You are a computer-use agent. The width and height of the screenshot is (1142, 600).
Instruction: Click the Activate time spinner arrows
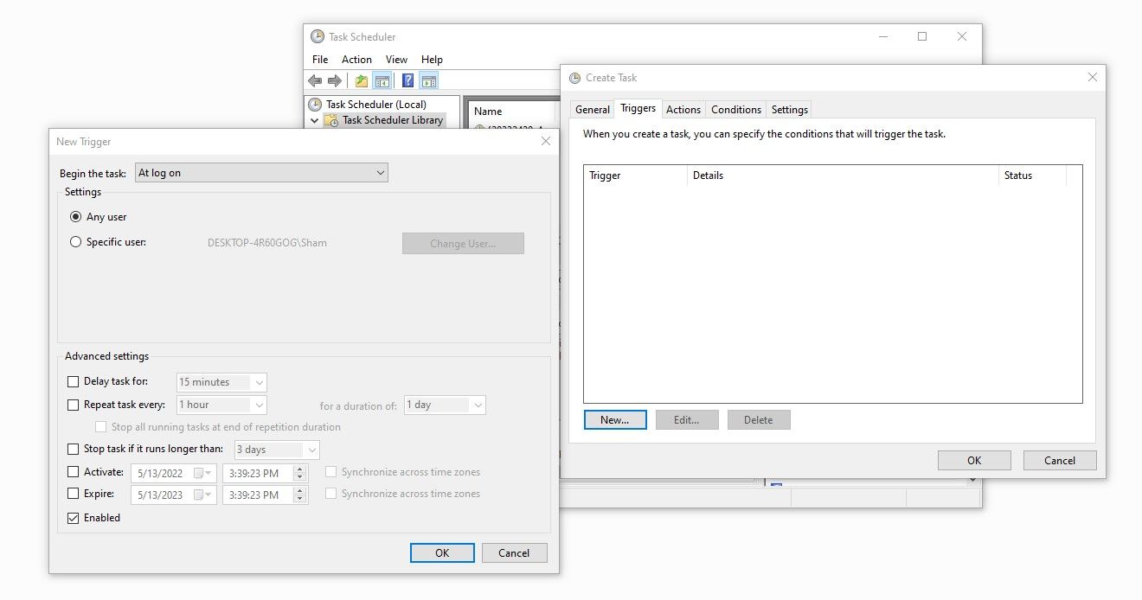[300, 473]
